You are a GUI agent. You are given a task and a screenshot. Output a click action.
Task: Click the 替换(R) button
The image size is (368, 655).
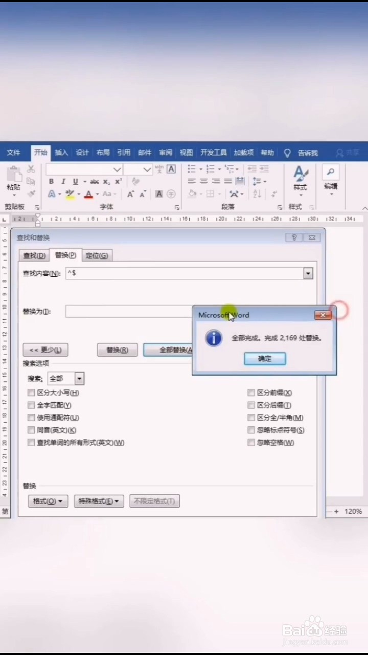[x=117, y=350]
